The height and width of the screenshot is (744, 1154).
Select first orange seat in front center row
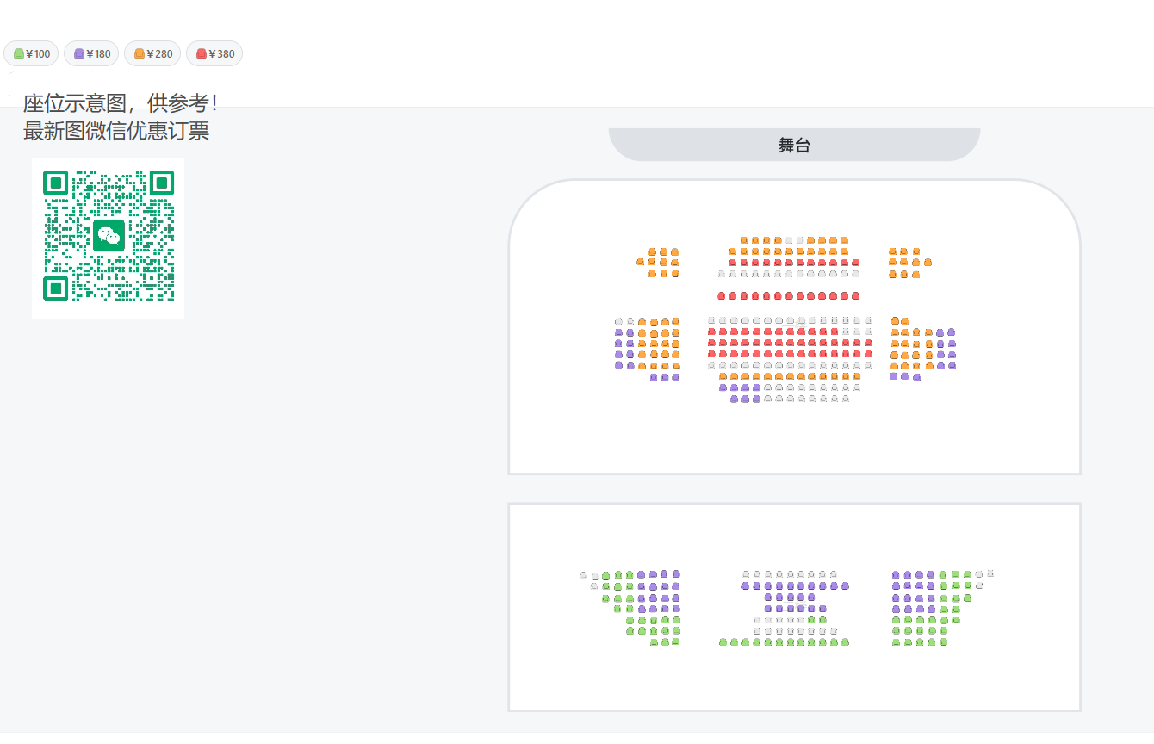coord(744,240)
